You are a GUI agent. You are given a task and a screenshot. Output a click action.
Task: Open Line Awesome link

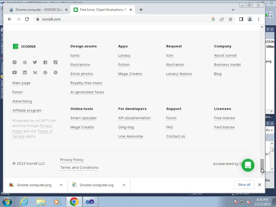point(131,136)
